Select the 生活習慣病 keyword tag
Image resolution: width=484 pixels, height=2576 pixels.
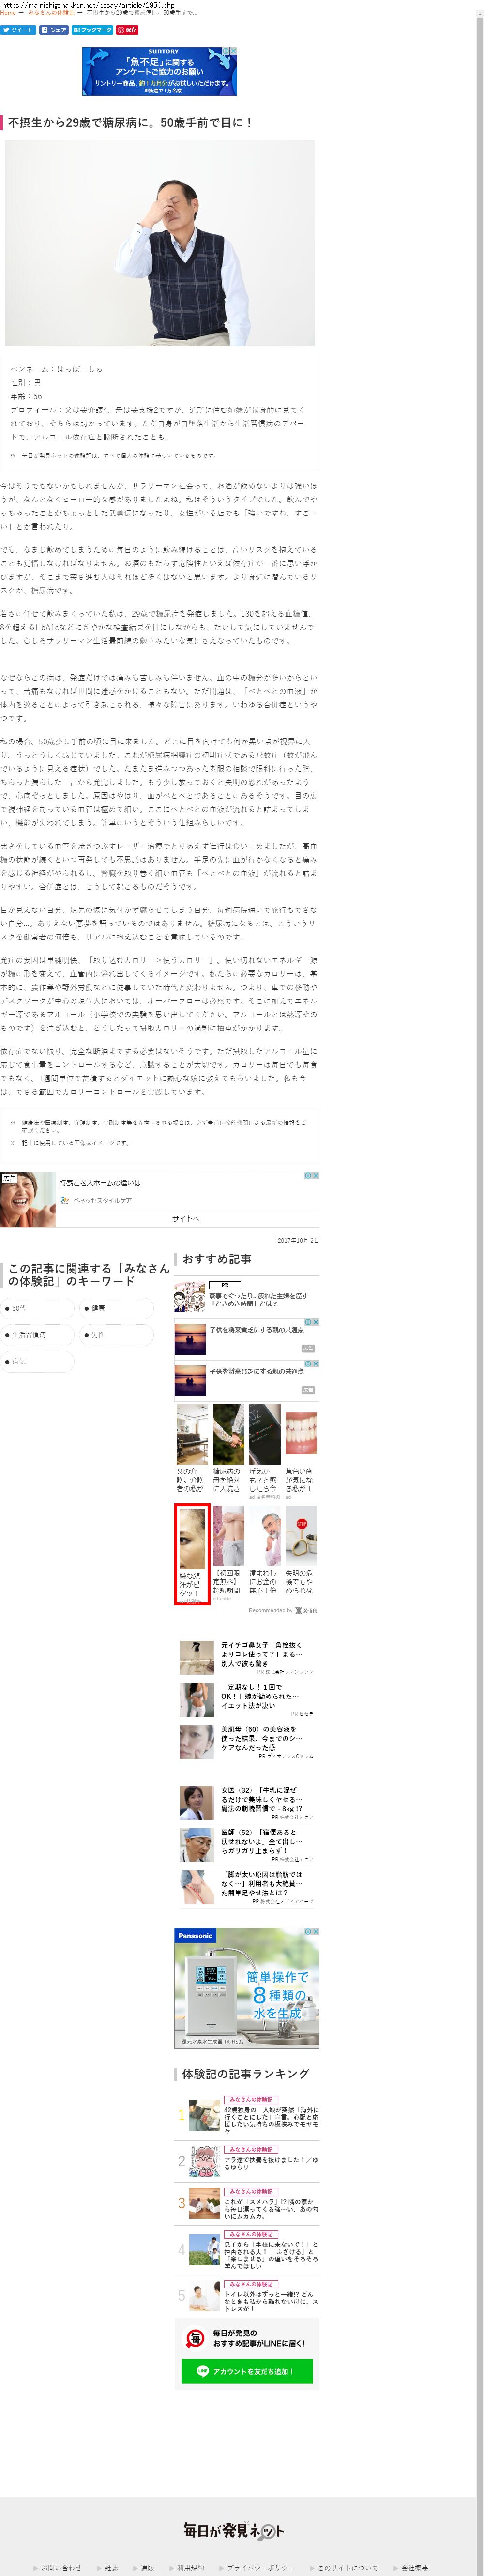click(37, 1335)
